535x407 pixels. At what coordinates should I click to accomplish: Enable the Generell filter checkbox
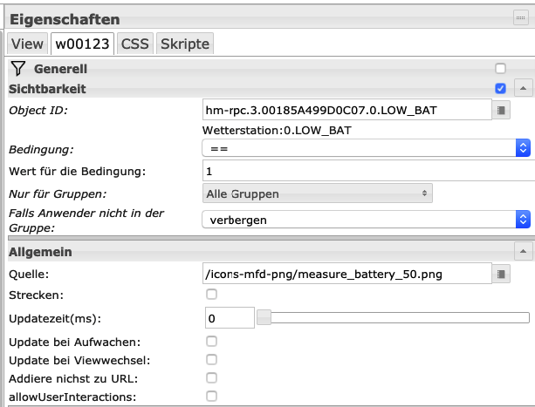(501, 69)
